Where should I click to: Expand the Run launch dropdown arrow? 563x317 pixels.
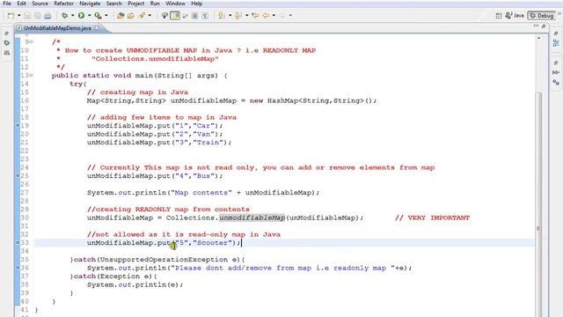click(90, 16)
